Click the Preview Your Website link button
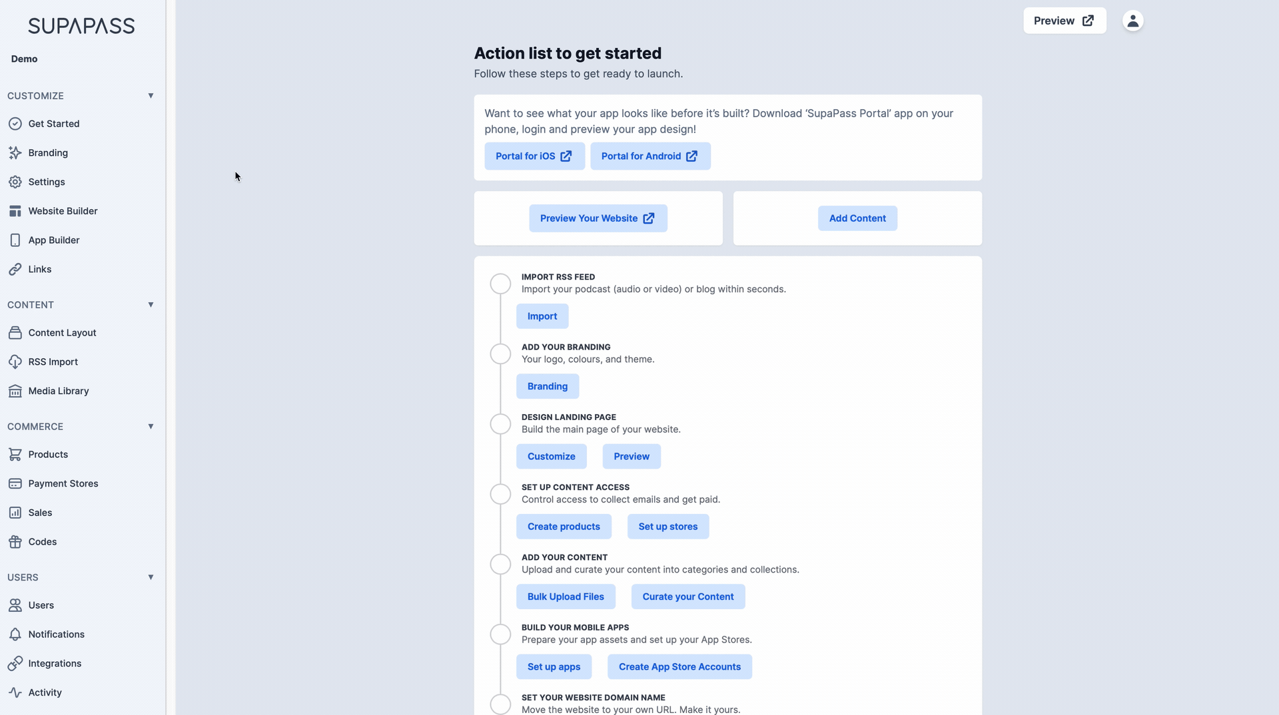Image resolution: width=1279 pixels, height=715 pixels. pyautogui.click(x=598, y=218)
